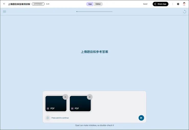189x130 pixels.
Task: Click the Draft status label
Action: click(48, 4)
